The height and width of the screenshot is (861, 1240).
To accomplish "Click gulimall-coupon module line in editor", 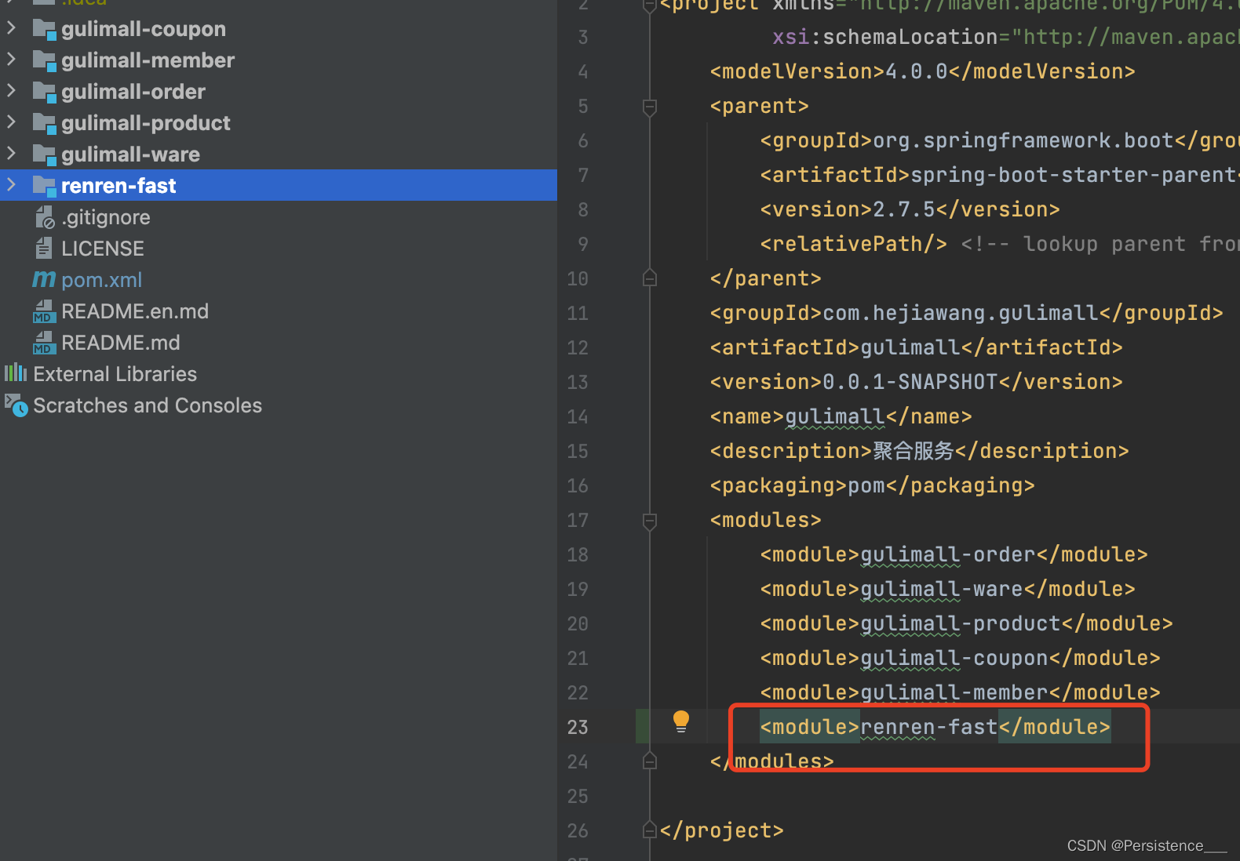I will (960, 658).
